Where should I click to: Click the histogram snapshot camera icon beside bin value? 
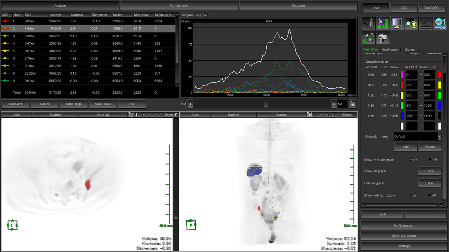pyautogui.click(x=352, y=105)
